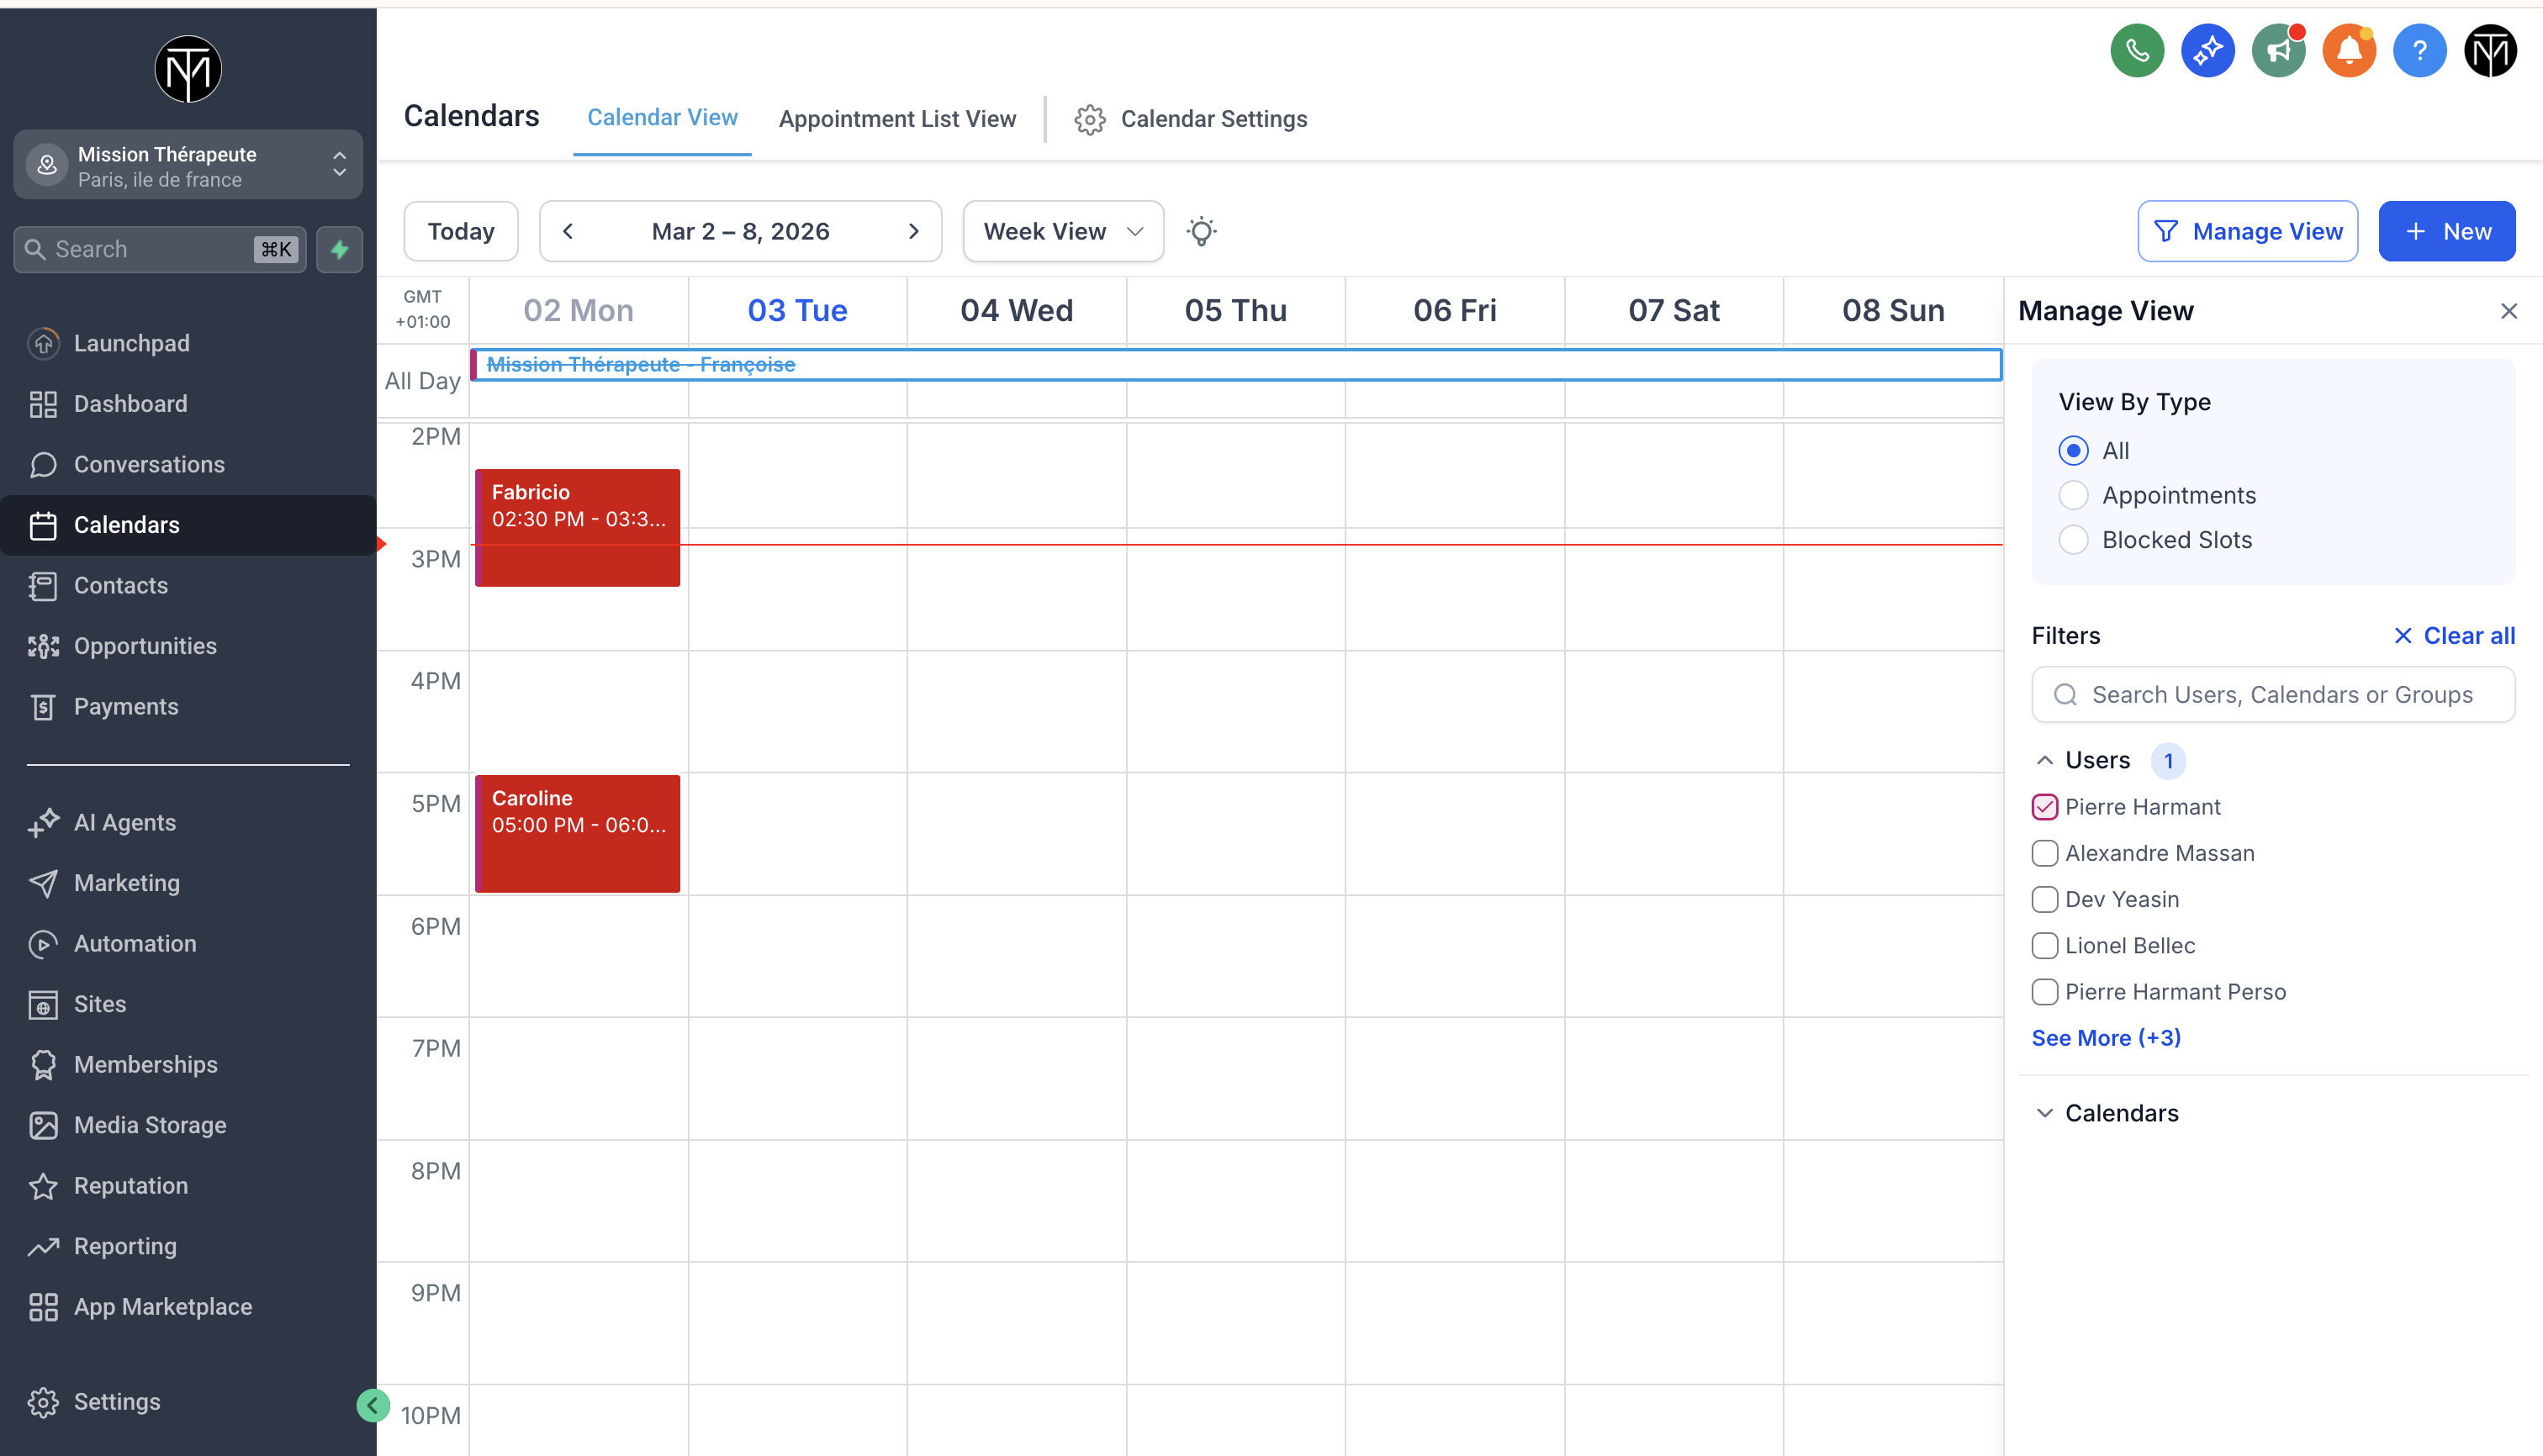Open Media Storage in the sidebar
This screenshot has height=1456, width=2543.
[188, 1125]
